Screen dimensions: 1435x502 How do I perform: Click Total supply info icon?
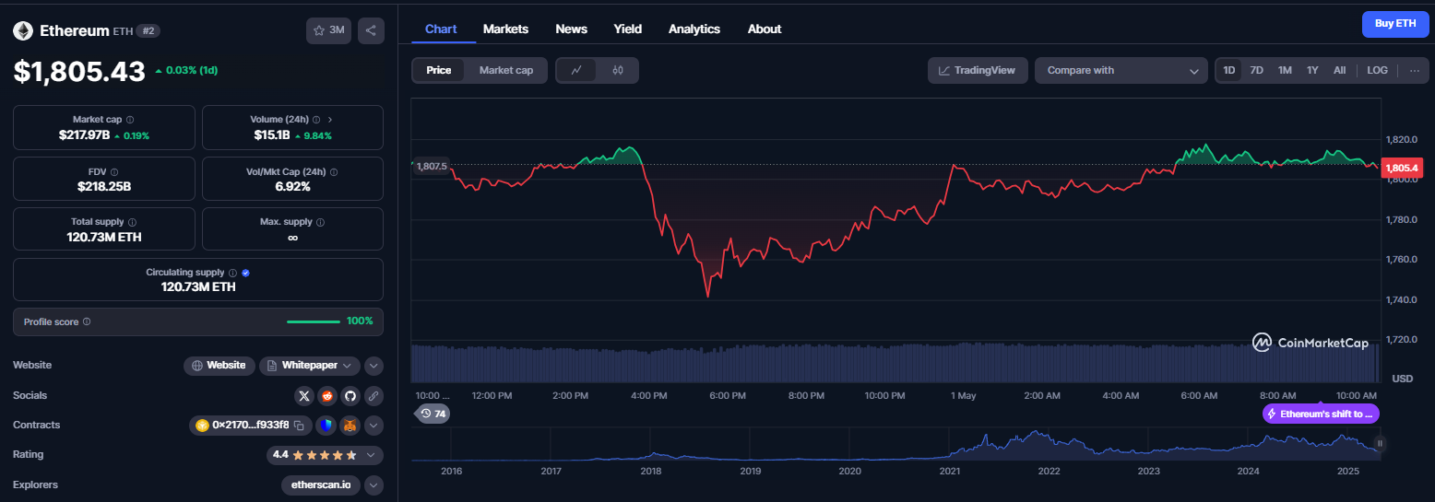[x=132, y=222]
